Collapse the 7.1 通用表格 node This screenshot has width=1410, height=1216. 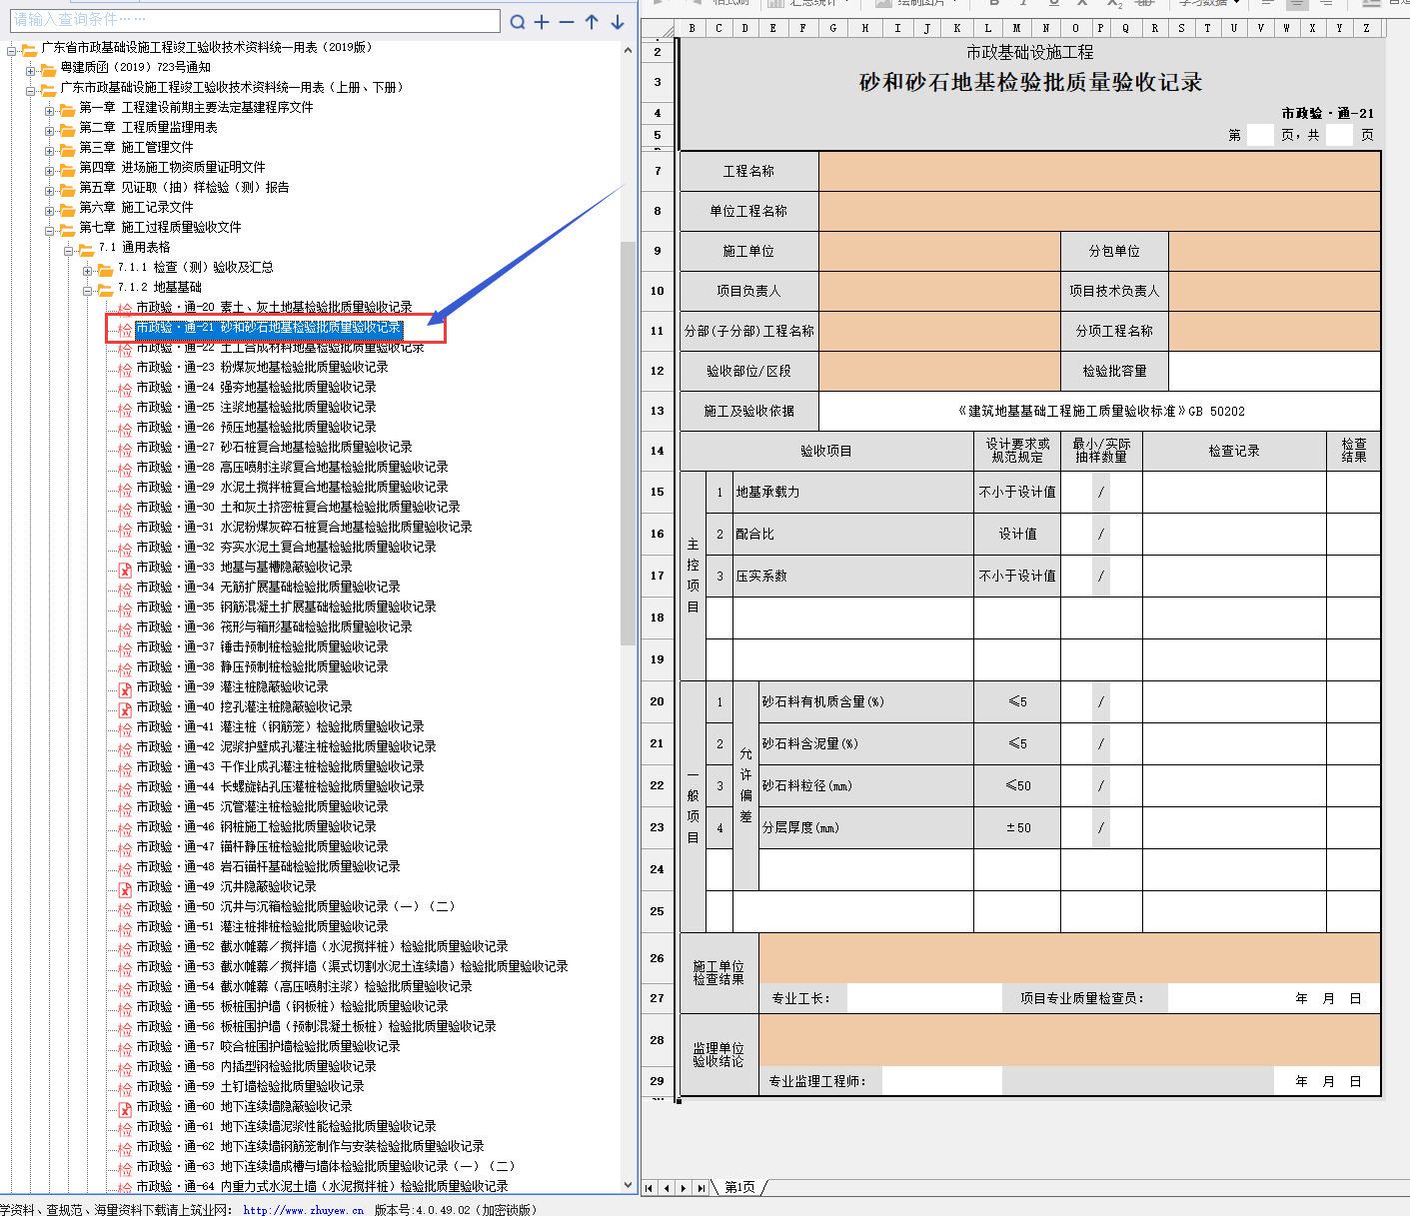coord(69,249)
